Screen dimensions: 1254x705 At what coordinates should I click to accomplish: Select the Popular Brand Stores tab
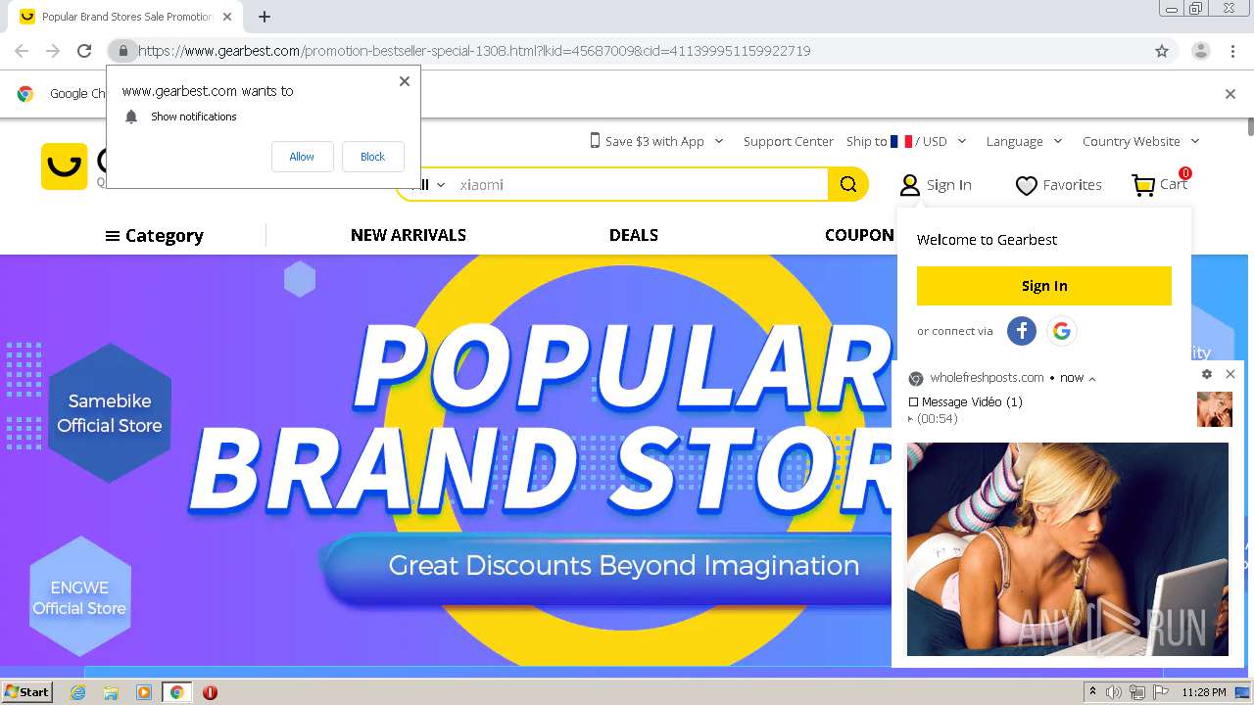pyautogui.click(x=126, y=17)
